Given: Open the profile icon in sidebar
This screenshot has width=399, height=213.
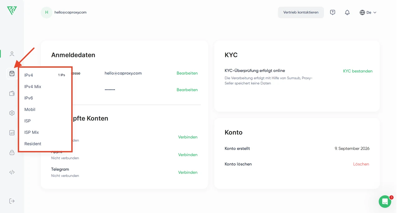Looking at the screenshot, I should pos(12,54).
